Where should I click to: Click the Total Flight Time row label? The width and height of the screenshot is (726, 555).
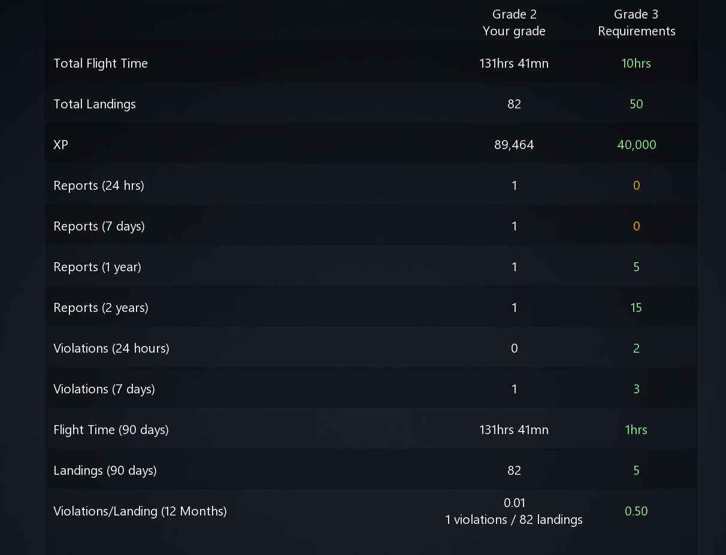coord(101,63)
